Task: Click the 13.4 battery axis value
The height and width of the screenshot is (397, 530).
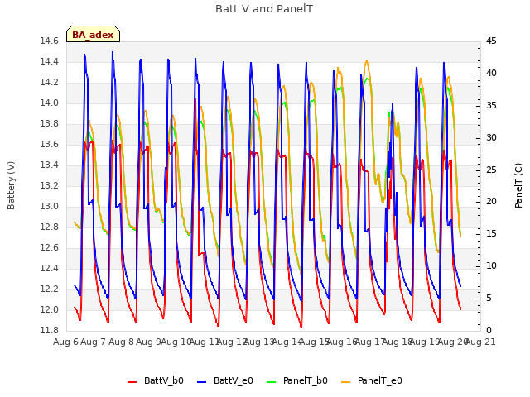Action: click(x=49, y=165)
